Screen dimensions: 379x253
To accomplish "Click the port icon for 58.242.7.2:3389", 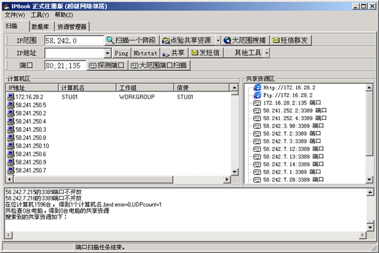I will [x=257, y=134].
